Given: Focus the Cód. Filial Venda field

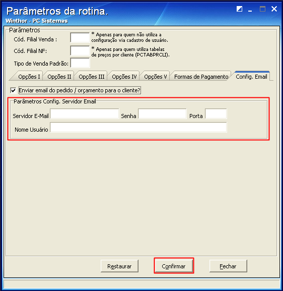Looking at the screenshot, I should tap(80, 38).
